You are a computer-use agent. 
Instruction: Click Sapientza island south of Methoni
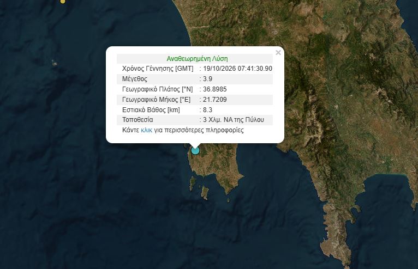pyautogui.click(x=192, y=183)
